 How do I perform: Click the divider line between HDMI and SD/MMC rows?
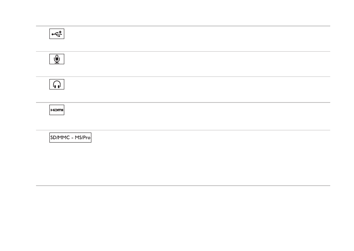point(183,130)
